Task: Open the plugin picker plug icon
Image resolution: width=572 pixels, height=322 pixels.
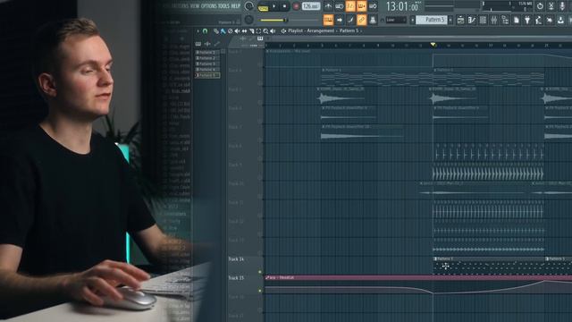Action: (527, 20)
